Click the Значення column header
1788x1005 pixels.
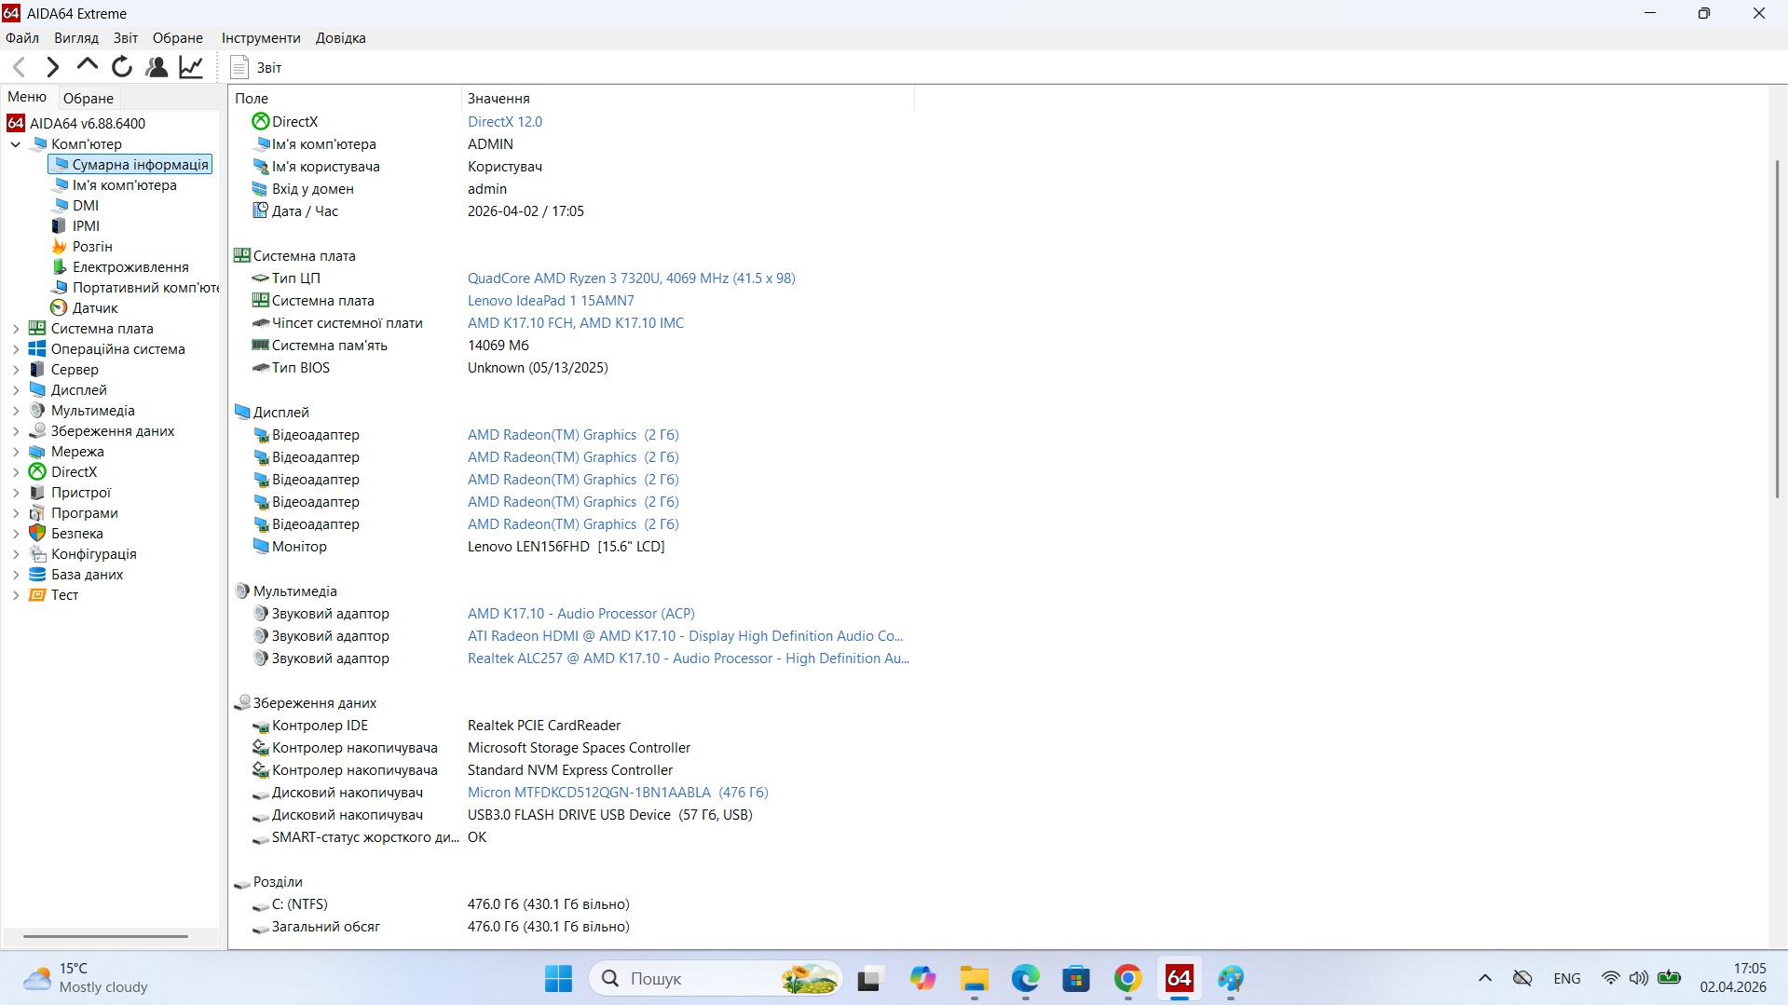click(x=498, y=99)
